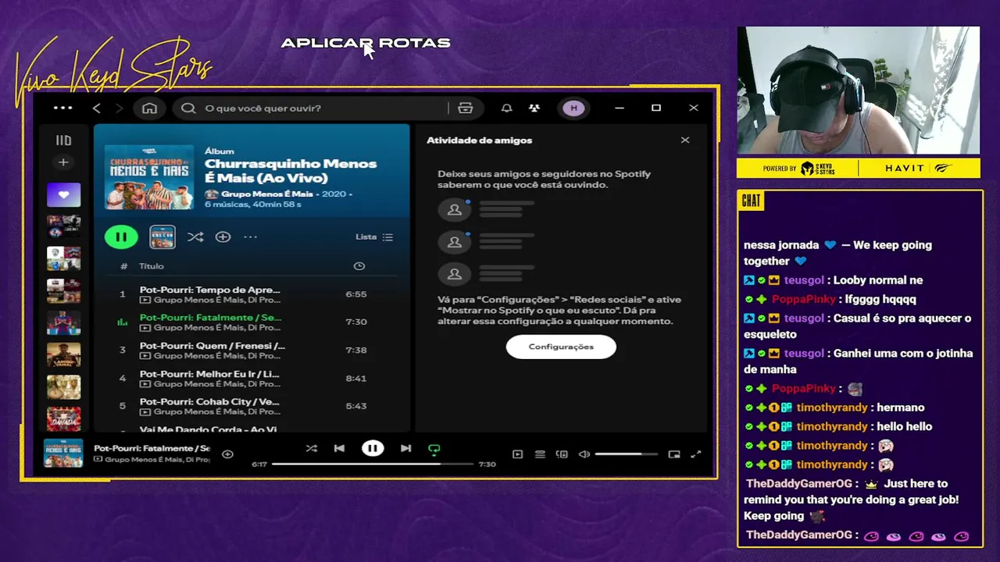Close the 'Atividade de amigos' panel

(x=685, y=140)
